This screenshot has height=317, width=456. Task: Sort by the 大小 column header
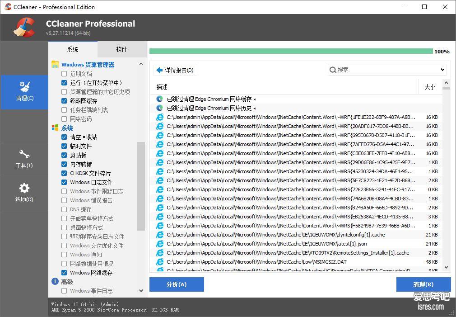[x=430, y=87]
